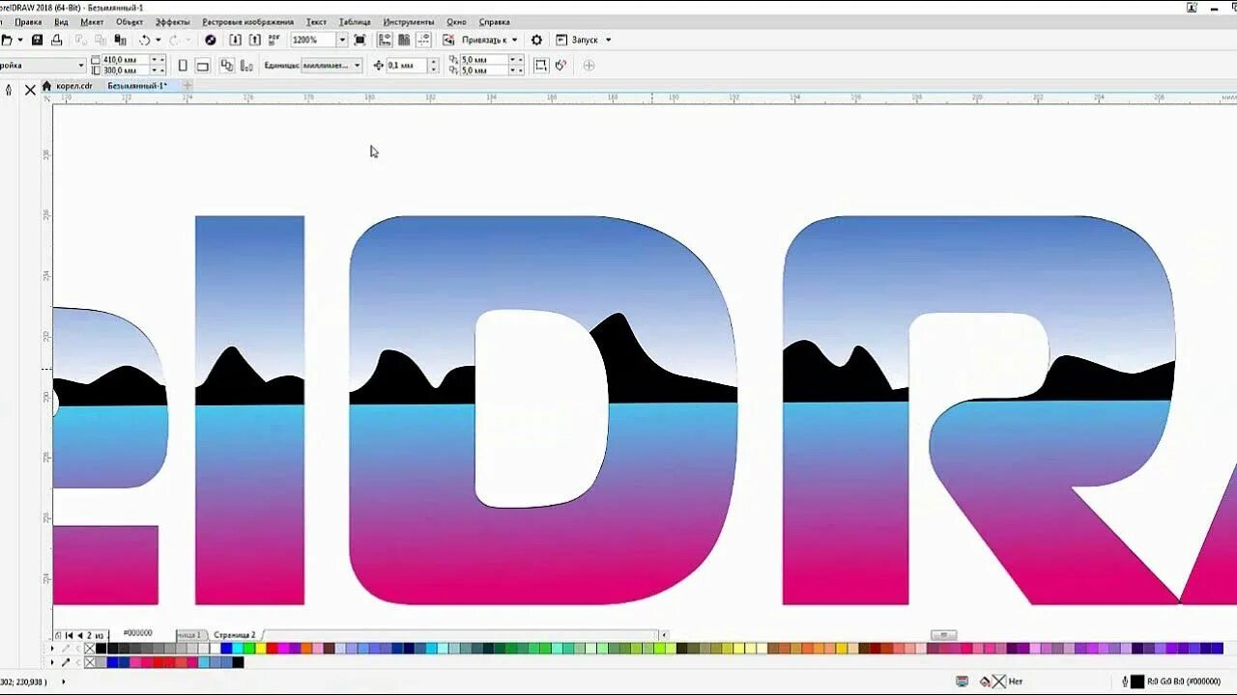Open the Эффекты (Effects) menu
This screenshot has height=695, width=1237.
(173, 21)
